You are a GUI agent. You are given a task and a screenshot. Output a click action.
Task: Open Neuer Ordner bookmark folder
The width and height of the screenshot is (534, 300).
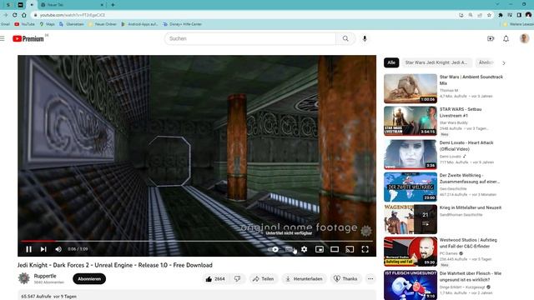[x=102, y=24]
